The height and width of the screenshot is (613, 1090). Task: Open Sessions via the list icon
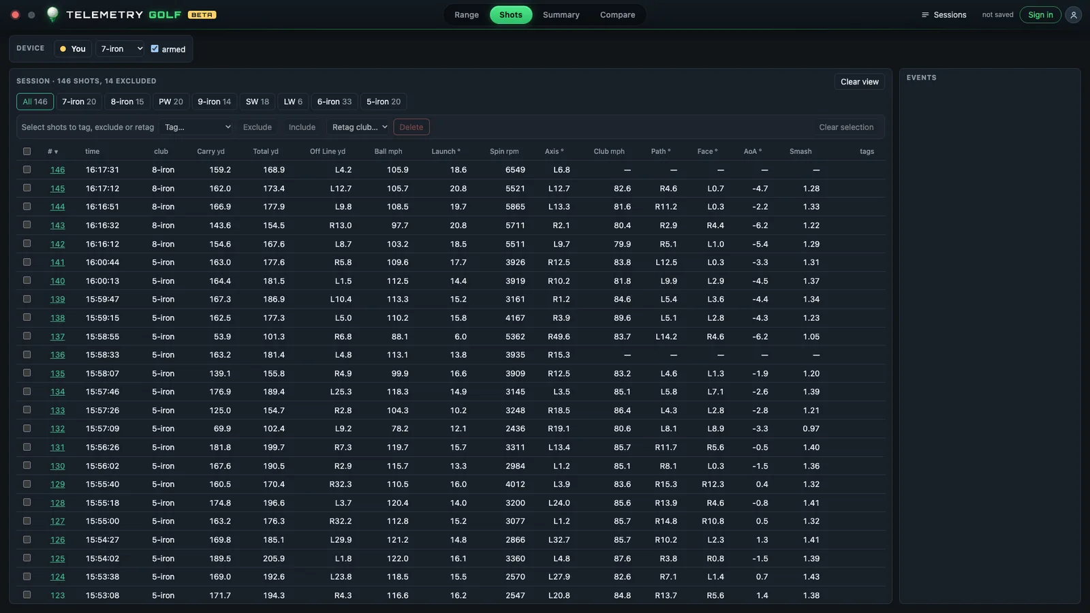coord(925,15)
